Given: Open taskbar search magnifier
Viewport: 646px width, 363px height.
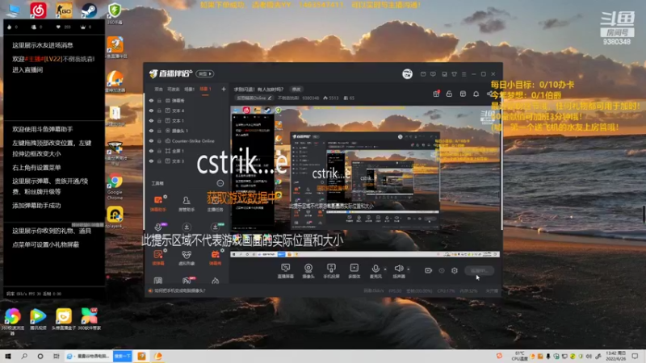Looking at the screenshot, I should click(24, 356).
